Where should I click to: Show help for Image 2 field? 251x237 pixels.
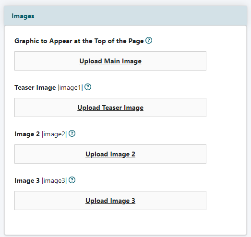(x=72, y=133)
